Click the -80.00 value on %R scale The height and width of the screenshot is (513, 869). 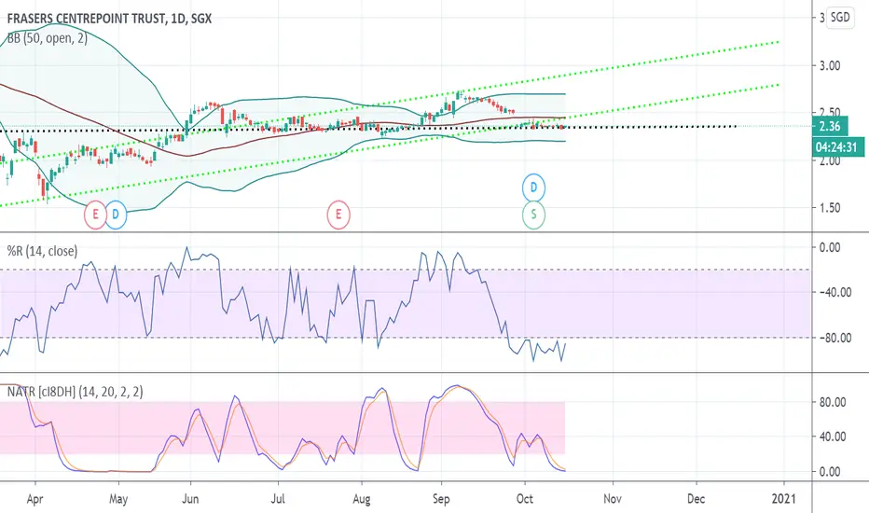(x=835, y=338)
